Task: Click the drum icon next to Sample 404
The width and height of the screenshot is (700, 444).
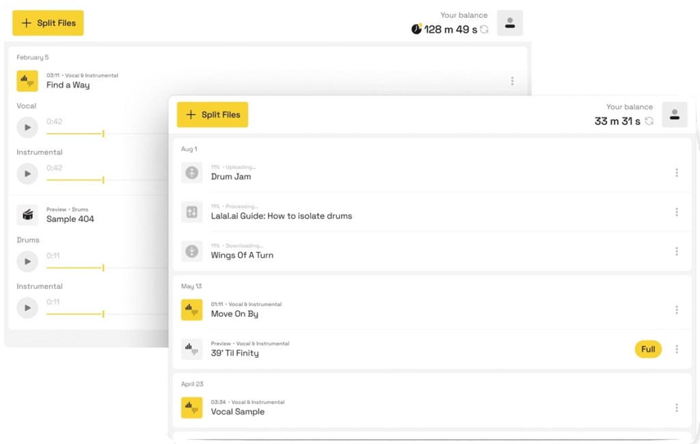Action: coord(27,215)
